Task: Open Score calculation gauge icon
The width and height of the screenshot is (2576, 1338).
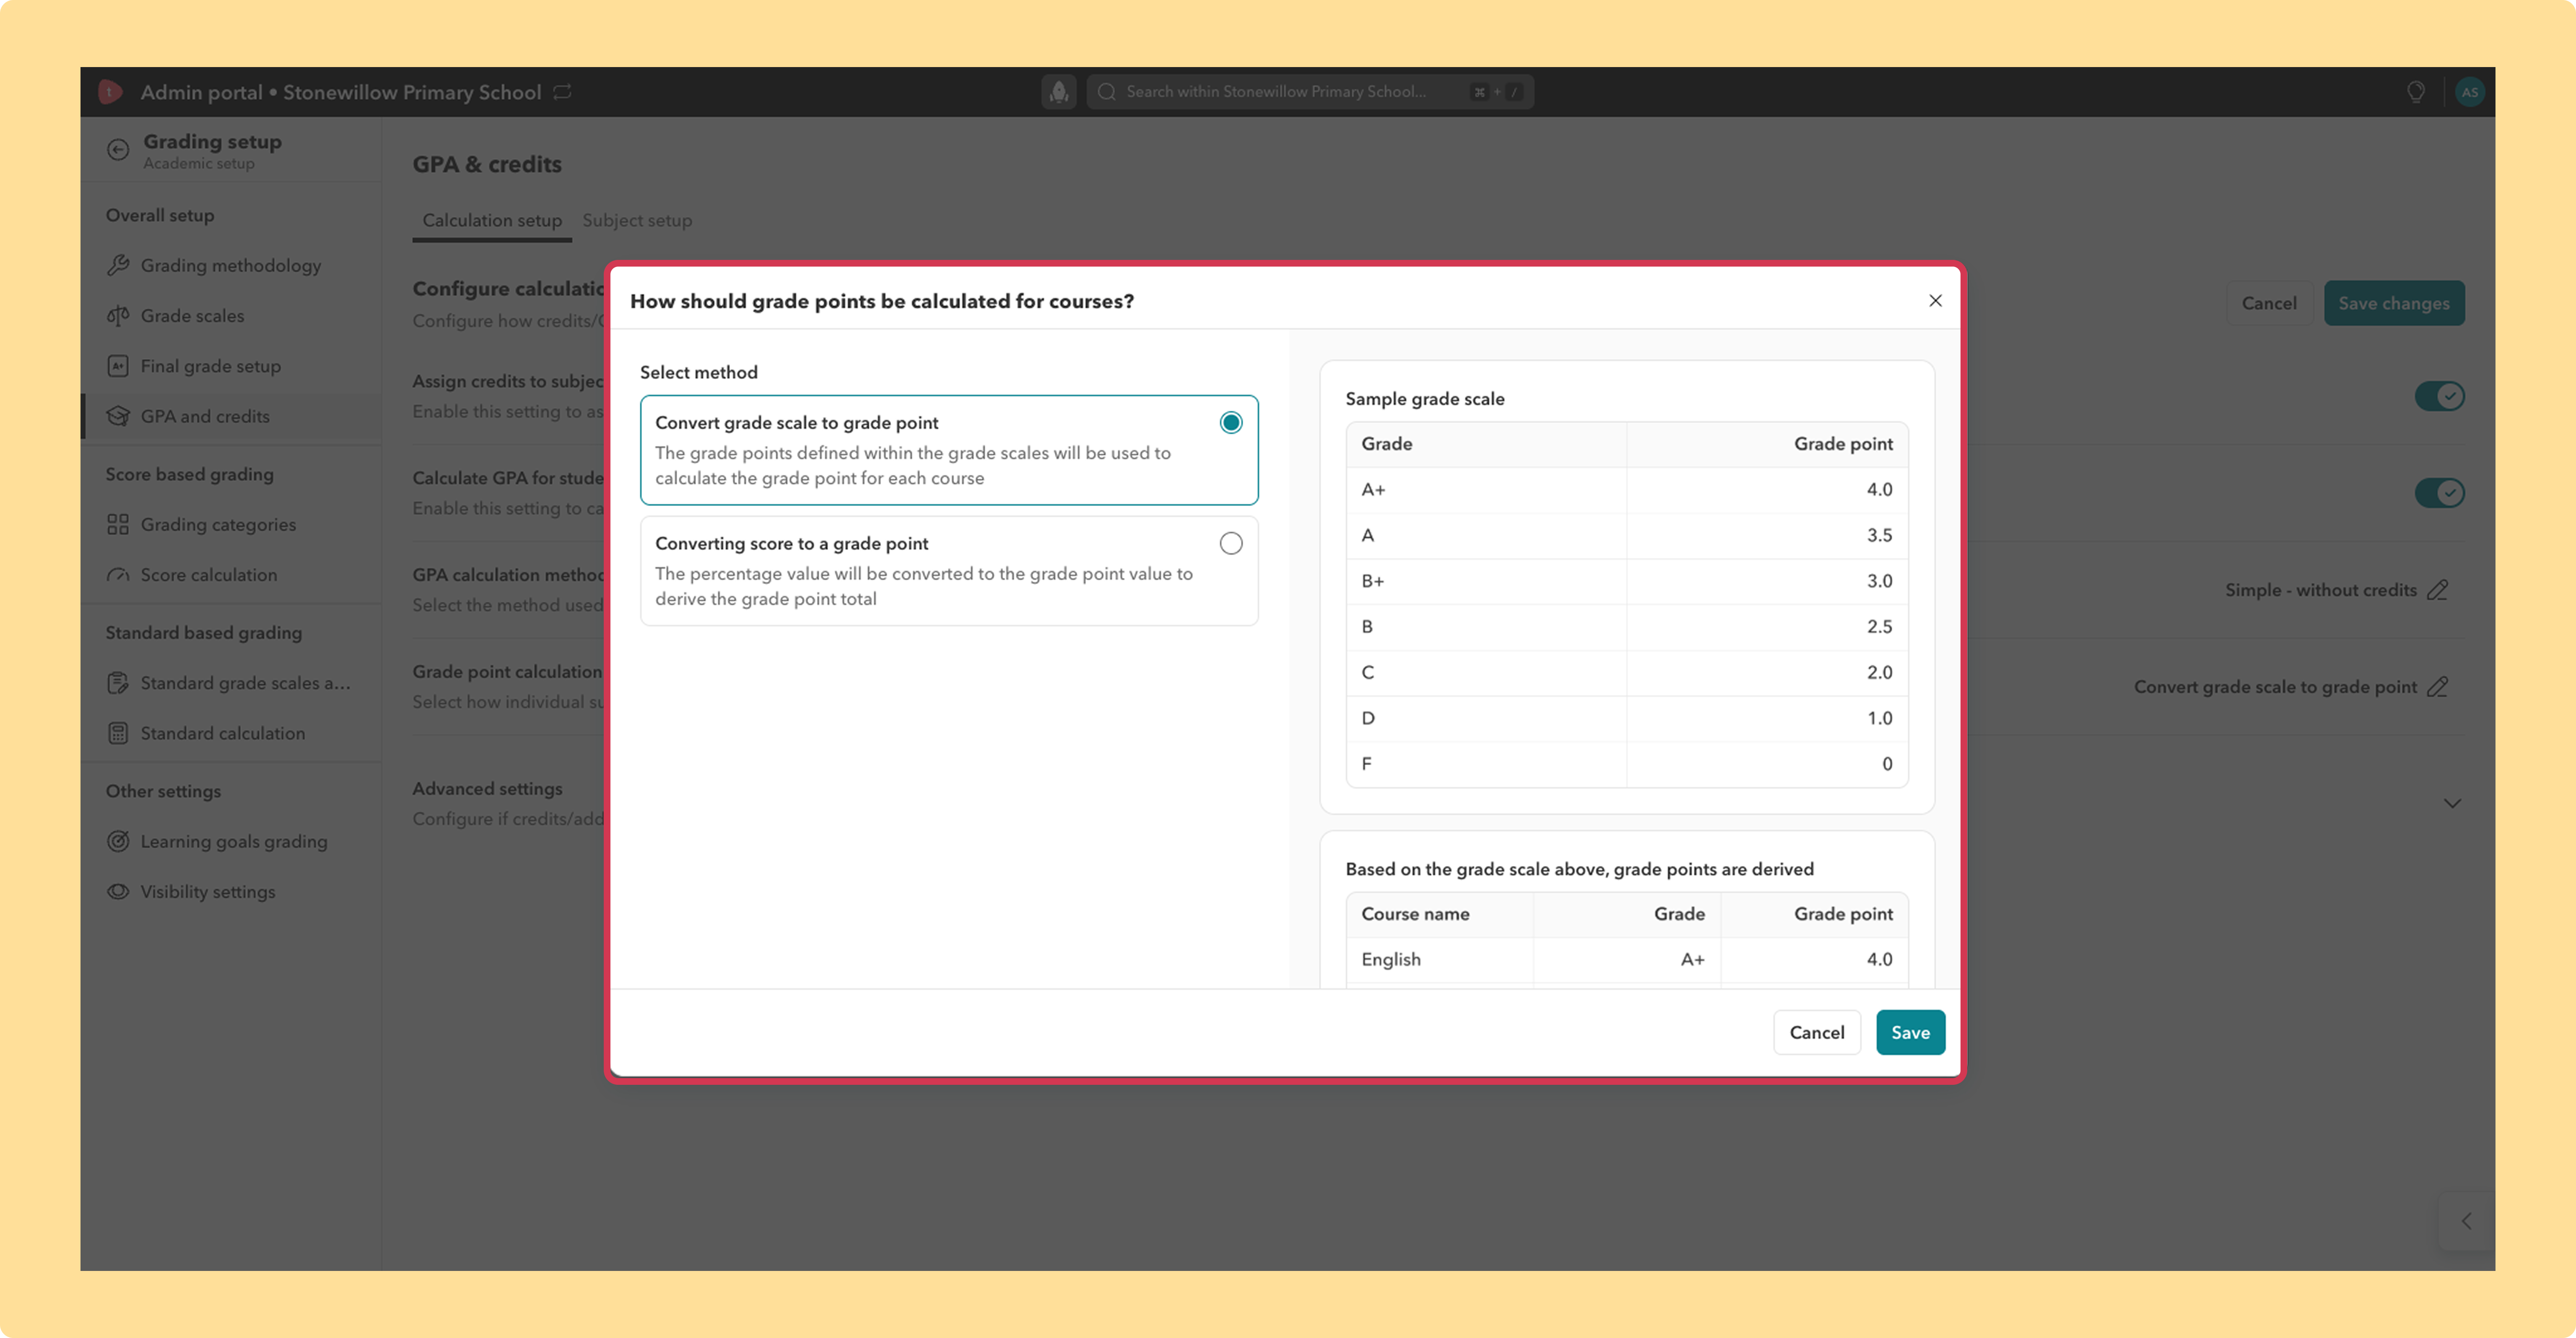Action: coord(118,575)
